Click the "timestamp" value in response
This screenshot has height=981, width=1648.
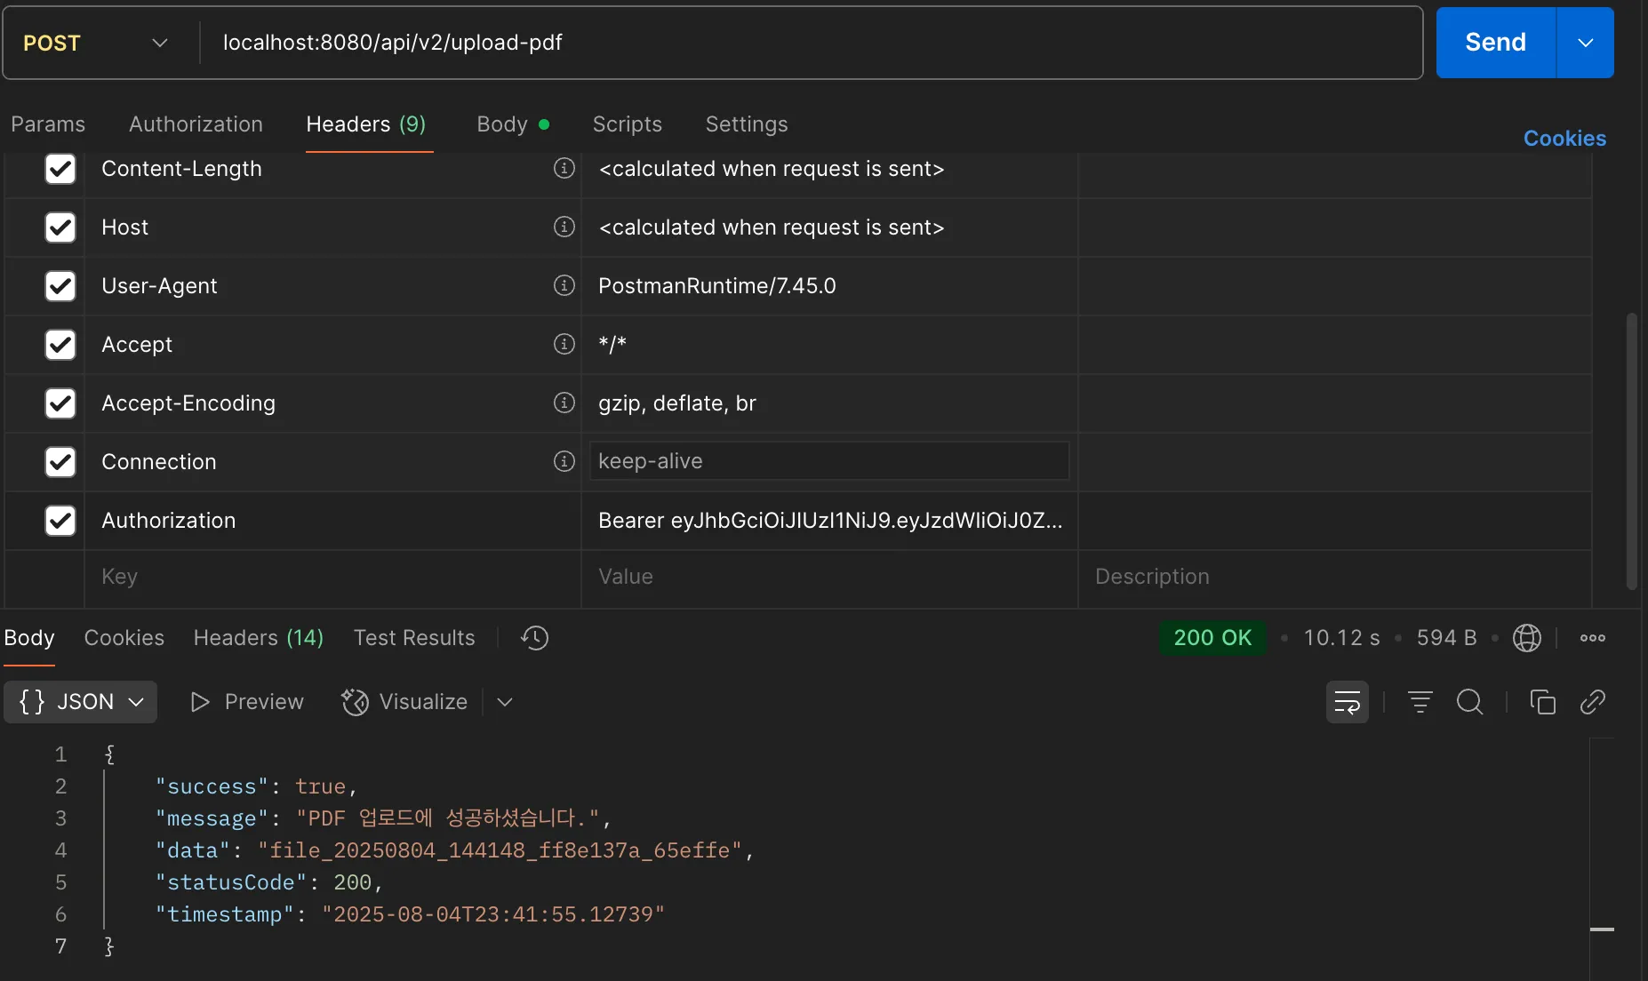click(x=493, y=914)
